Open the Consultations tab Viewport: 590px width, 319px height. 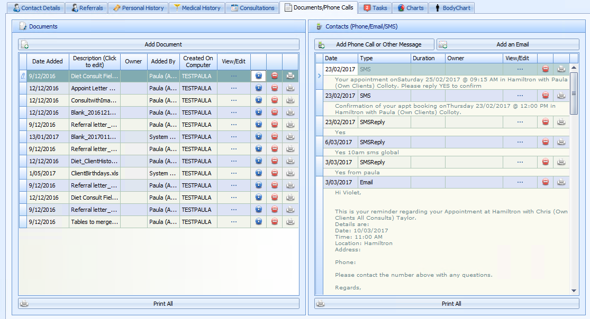click(x=252, y=8)
